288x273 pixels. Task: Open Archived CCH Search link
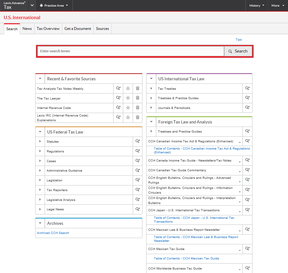click(x=53, y=233)
